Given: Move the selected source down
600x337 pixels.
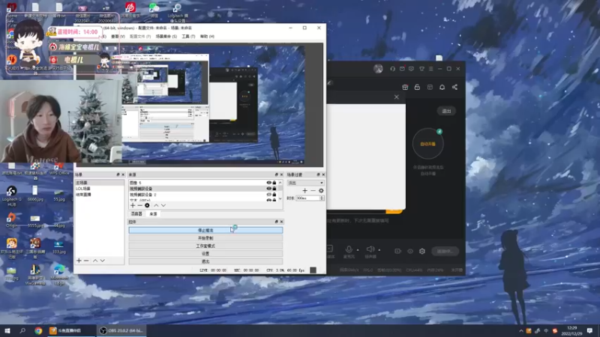Looking at the screenshot, I should click(163, 205).
